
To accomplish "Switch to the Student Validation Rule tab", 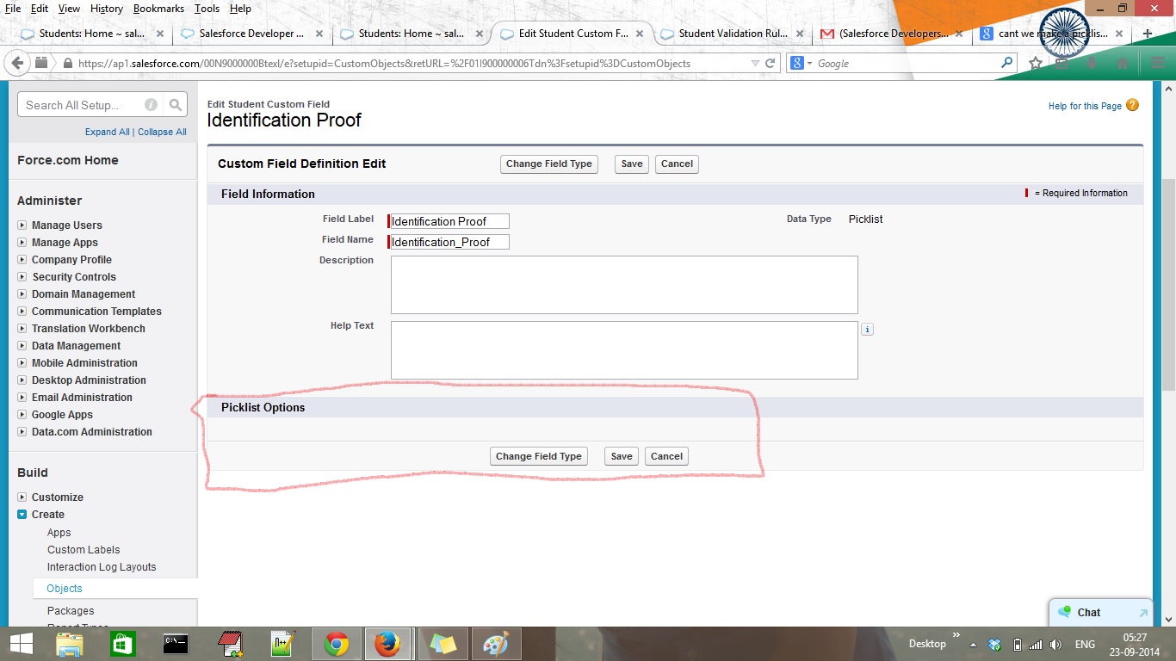I will tap(721, 34).
